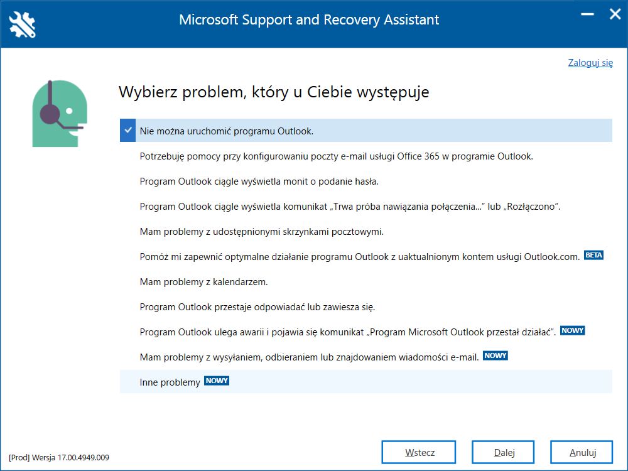The width and height of the screenshot is (628, 471).
Task: Toggle the blue checkmark on the selected option
Action: click(127, 130)
